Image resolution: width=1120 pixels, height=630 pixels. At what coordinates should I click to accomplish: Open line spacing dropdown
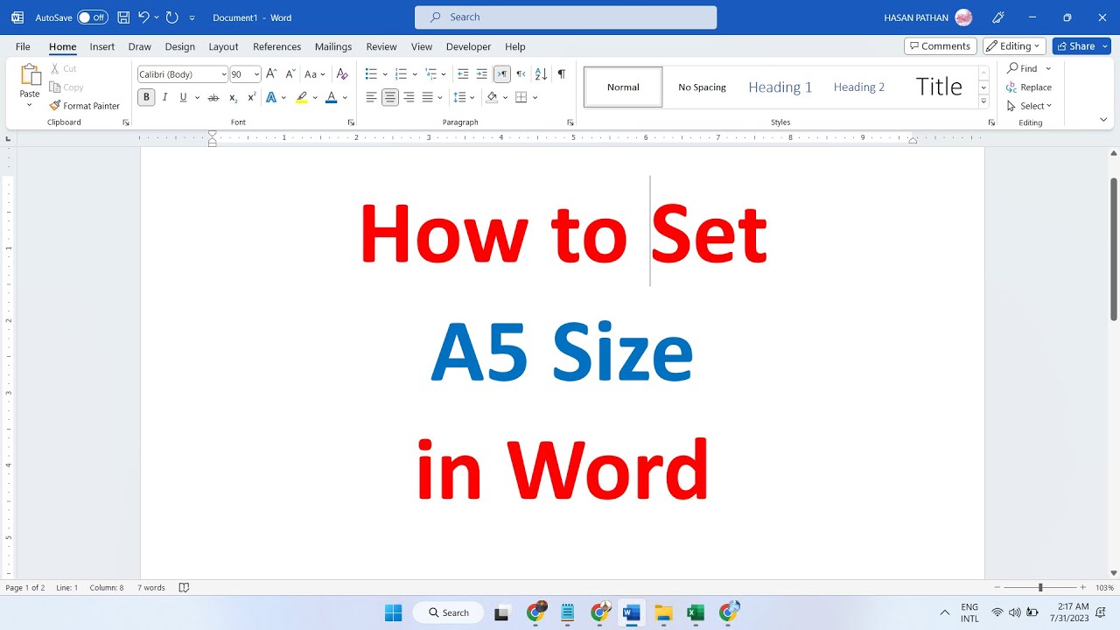point(465,97)
